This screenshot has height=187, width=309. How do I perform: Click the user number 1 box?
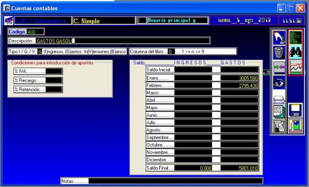pos(142,20)
